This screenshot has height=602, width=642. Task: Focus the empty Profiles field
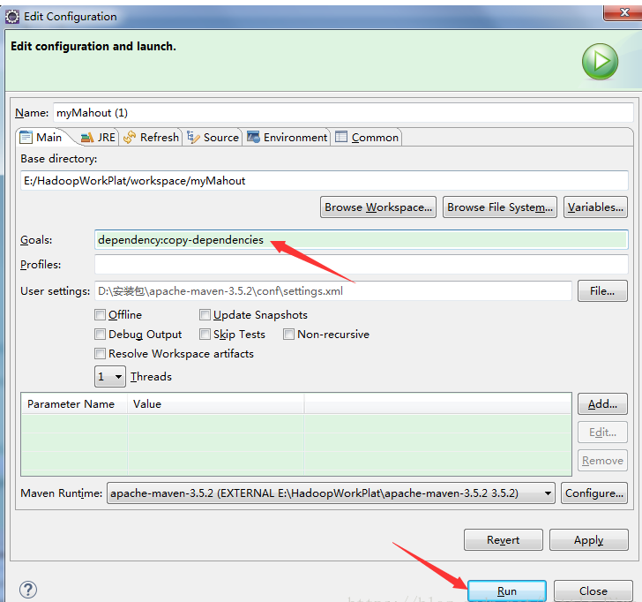[x=362, y=264]
